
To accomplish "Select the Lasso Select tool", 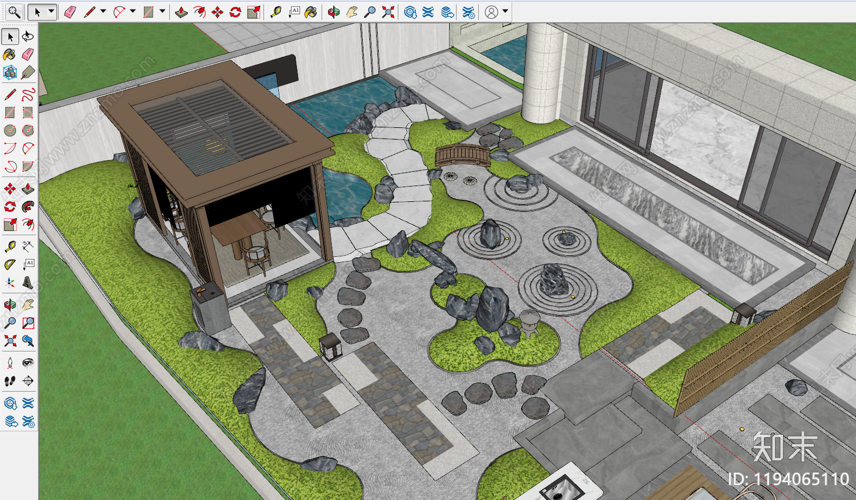I will [x=28, y=36].
